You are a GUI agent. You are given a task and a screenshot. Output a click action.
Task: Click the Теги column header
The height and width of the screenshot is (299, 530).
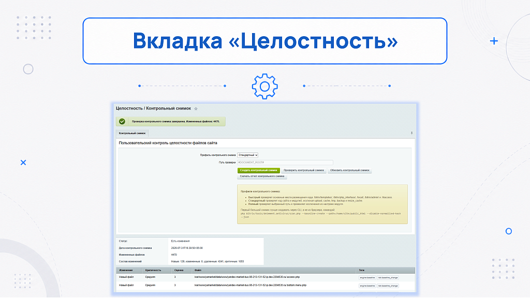[362, 271]
